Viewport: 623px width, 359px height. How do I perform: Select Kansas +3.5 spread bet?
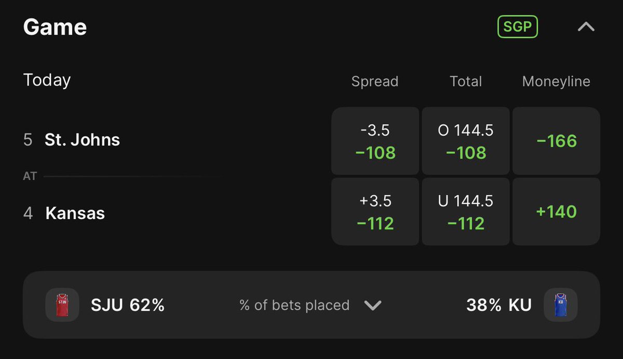375,212
